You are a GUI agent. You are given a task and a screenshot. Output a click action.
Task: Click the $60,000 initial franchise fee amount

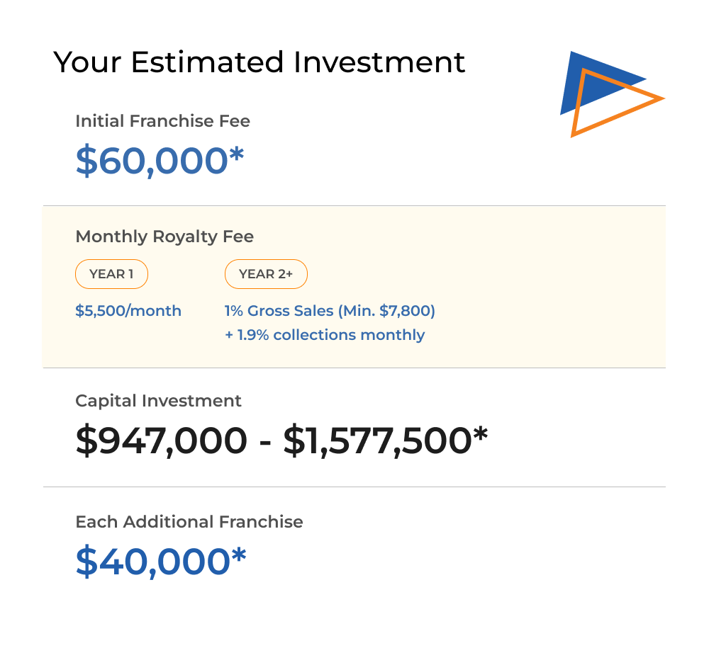click(152, 161)
